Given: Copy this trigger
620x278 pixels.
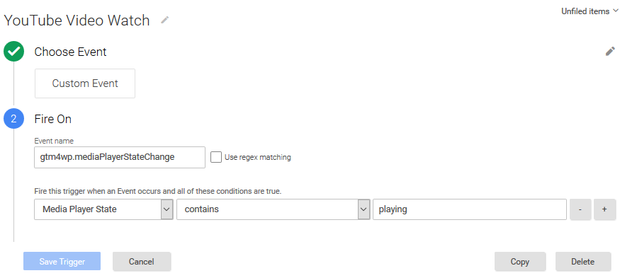Looking at the screenshot, I should click(x=520, y=262).
